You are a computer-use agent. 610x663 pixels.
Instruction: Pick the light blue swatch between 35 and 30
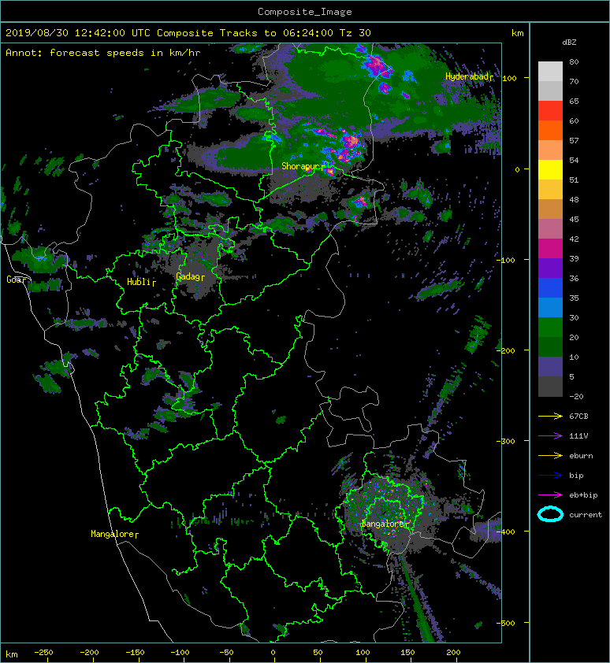(x=550, y=307)
